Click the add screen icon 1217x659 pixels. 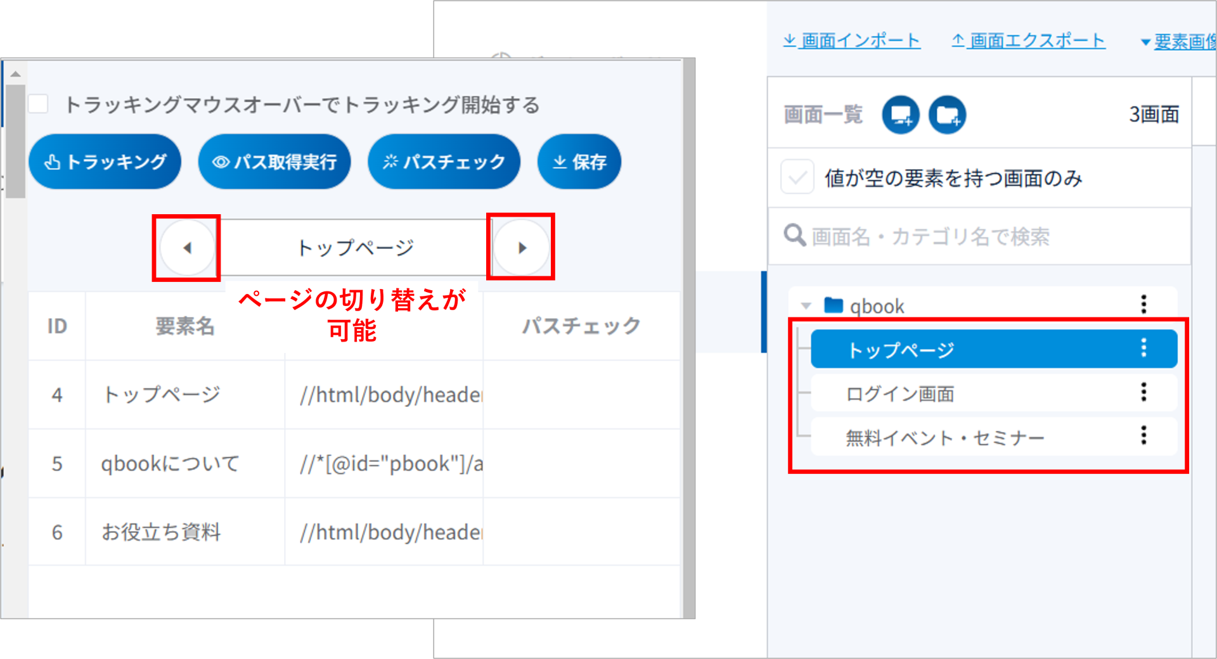900,115
